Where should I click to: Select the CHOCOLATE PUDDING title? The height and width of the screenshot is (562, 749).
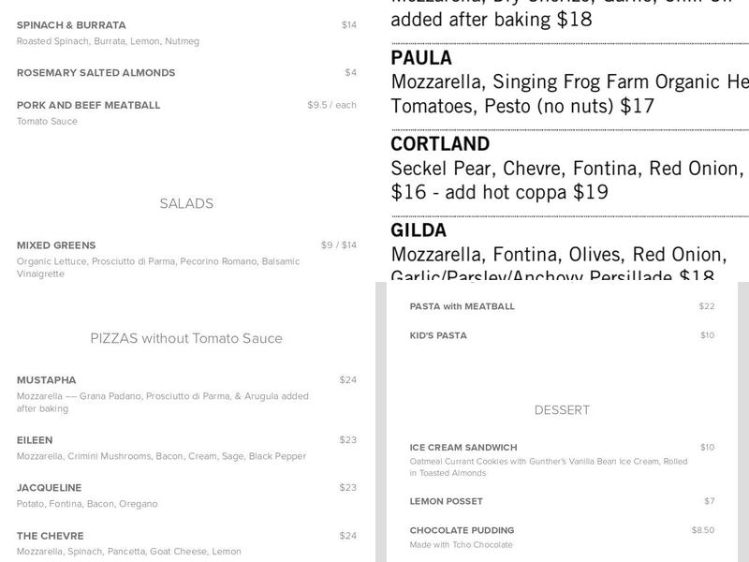pyautogui.click(x=462, y=530)
